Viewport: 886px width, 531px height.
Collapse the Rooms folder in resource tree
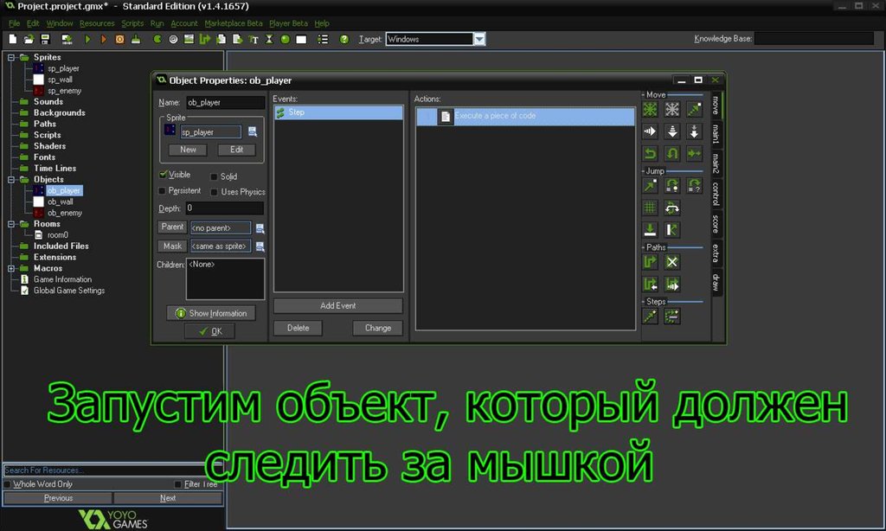pos(10,224)
